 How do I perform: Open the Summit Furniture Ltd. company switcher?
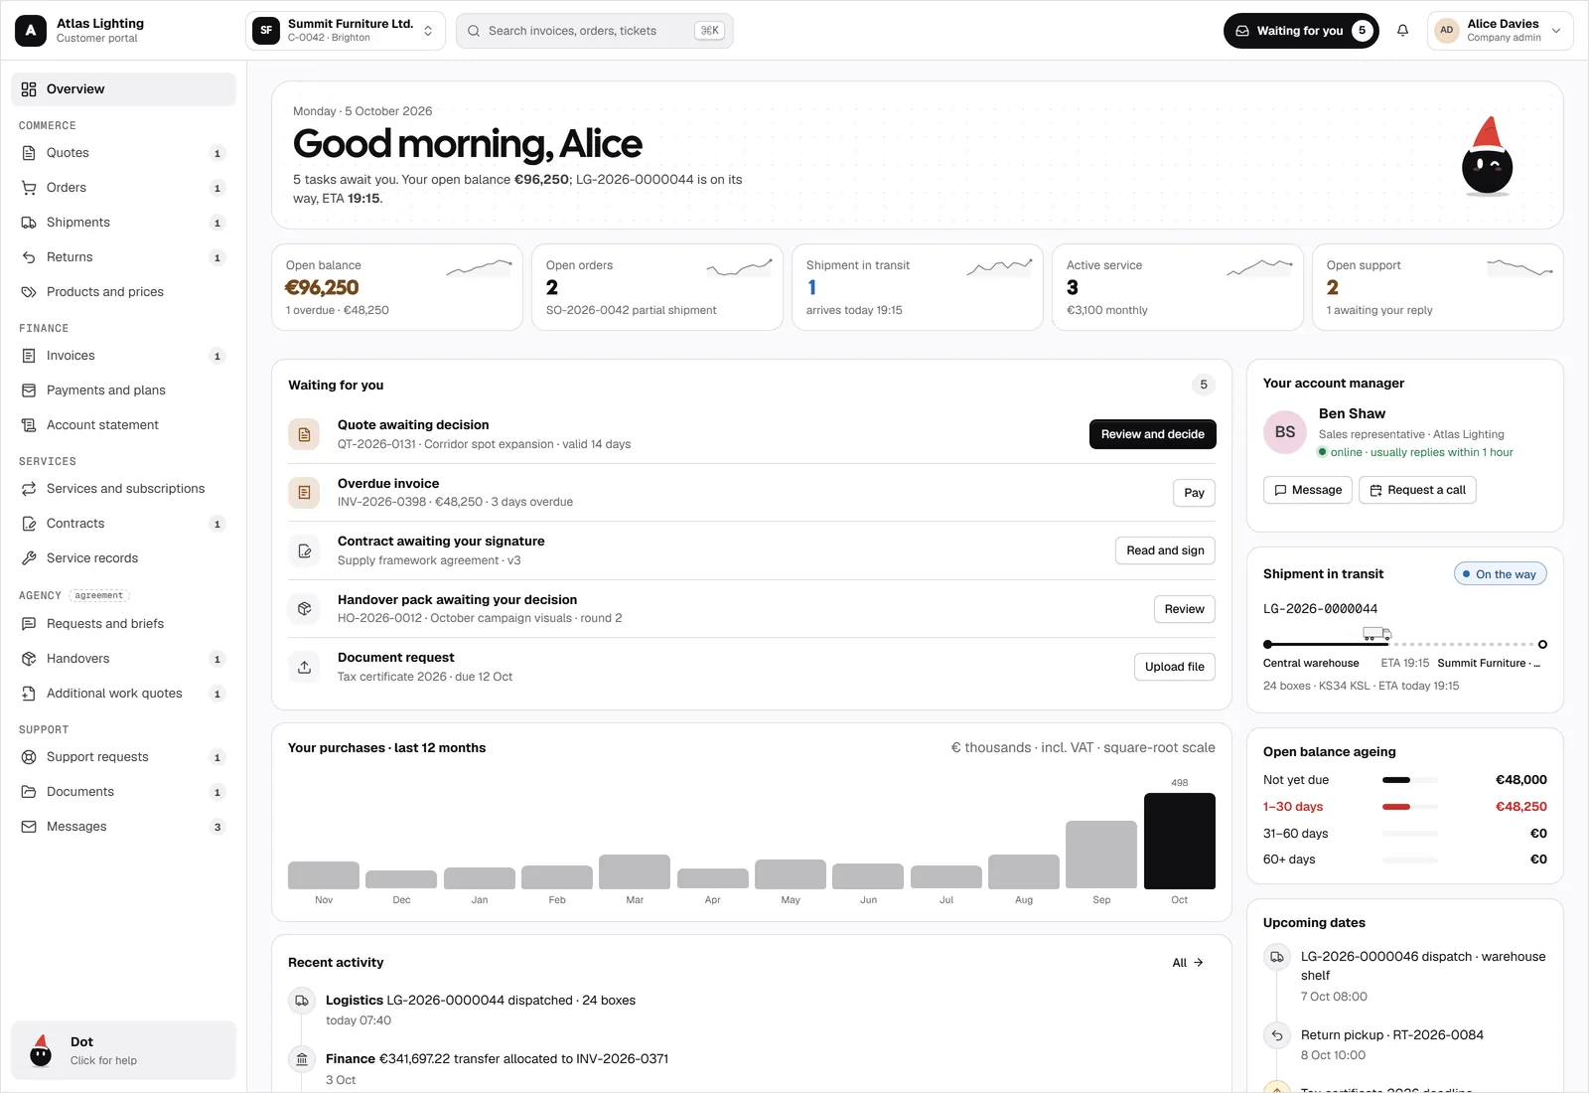point(346,31)
